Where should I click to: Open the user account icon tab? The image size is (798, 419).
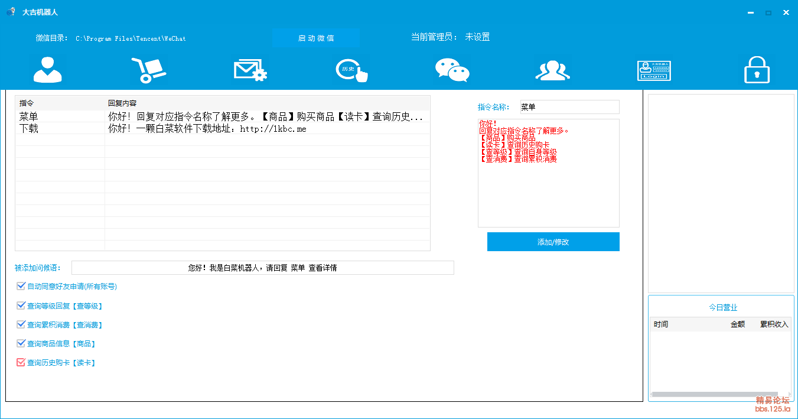click(x=47, y=70)
